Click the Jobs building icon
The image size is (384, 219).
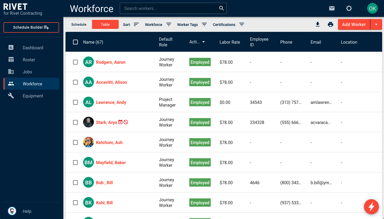pos(11,72)
